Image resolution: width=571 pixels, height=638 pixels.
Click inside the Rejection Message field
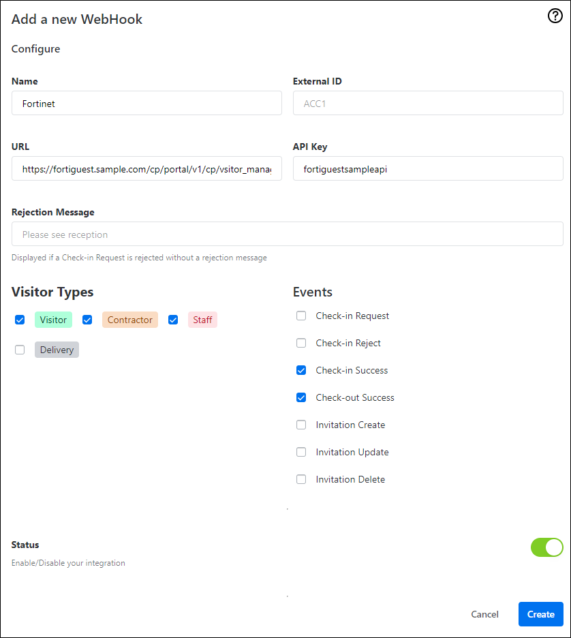pyautogui.click(x=287, y=234)
